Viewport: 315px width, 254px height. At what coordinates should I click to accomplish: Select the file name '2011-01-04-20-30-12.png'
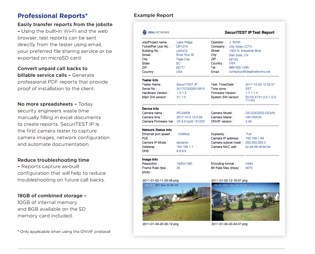coord(161,224)
